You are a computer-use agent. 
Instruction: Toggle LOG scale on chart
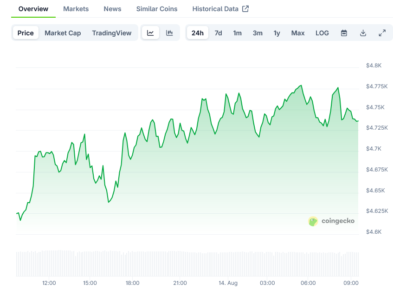[322, 33]
